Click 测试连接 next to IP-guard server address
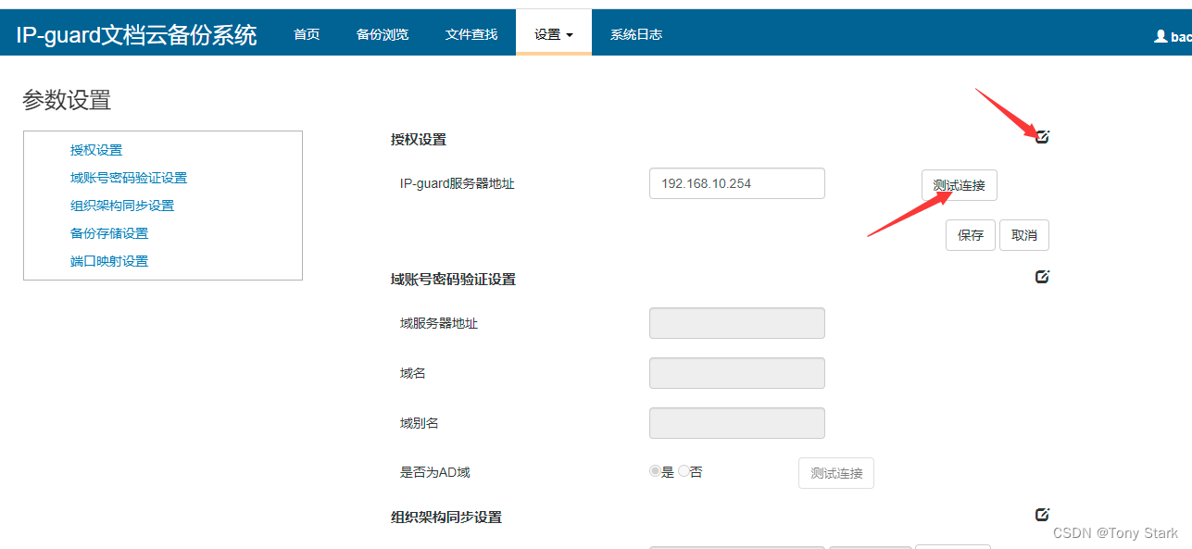Screen dimensions: 1192x549 click(x=959, y=185)
